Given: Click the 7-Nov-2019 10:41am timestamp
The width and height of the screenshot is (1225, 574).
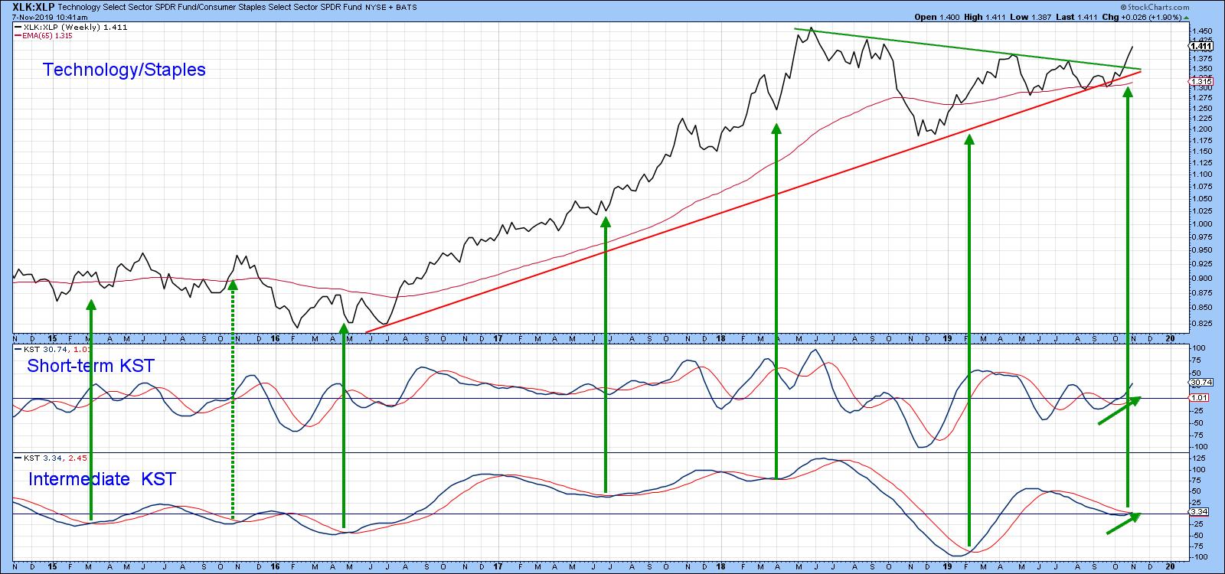Looking at the screenshot, I should [x=51, y=16].
